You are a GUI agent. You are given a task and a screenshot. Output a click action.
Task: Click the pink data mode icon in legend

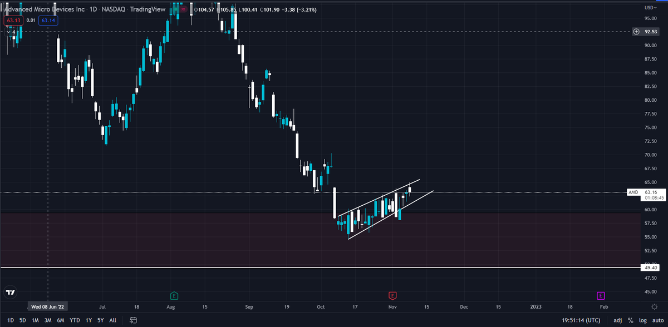183,9
